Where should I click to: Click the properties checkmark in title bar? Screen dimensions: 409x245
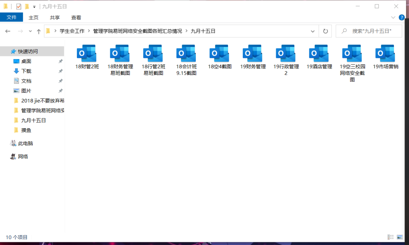[19, 6]
